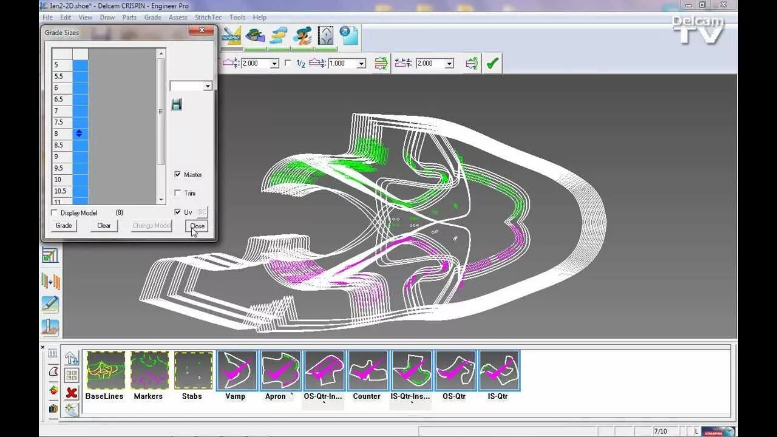Click the document with arrow export icon
Screen dimensions: 777x437
click(x=349, y=35)
